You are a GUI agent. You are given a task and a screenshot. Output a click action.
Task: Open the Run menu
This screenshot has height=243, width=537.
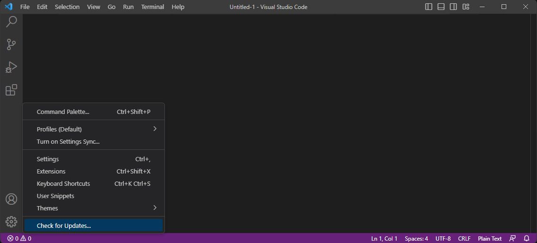pos(129,7)
